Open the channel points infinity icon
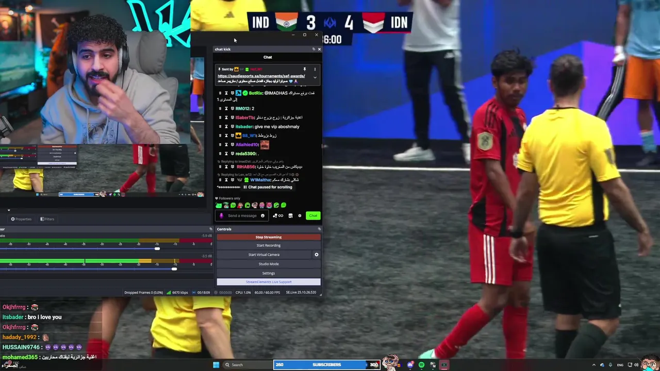 pos(280,216)
